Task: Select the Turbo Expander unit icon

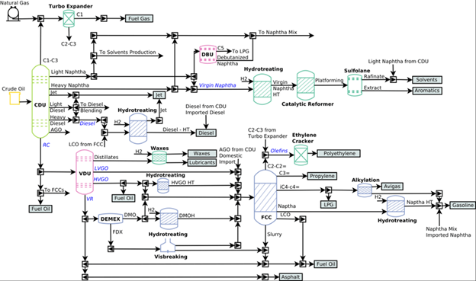Action: (x=69, y=18)
